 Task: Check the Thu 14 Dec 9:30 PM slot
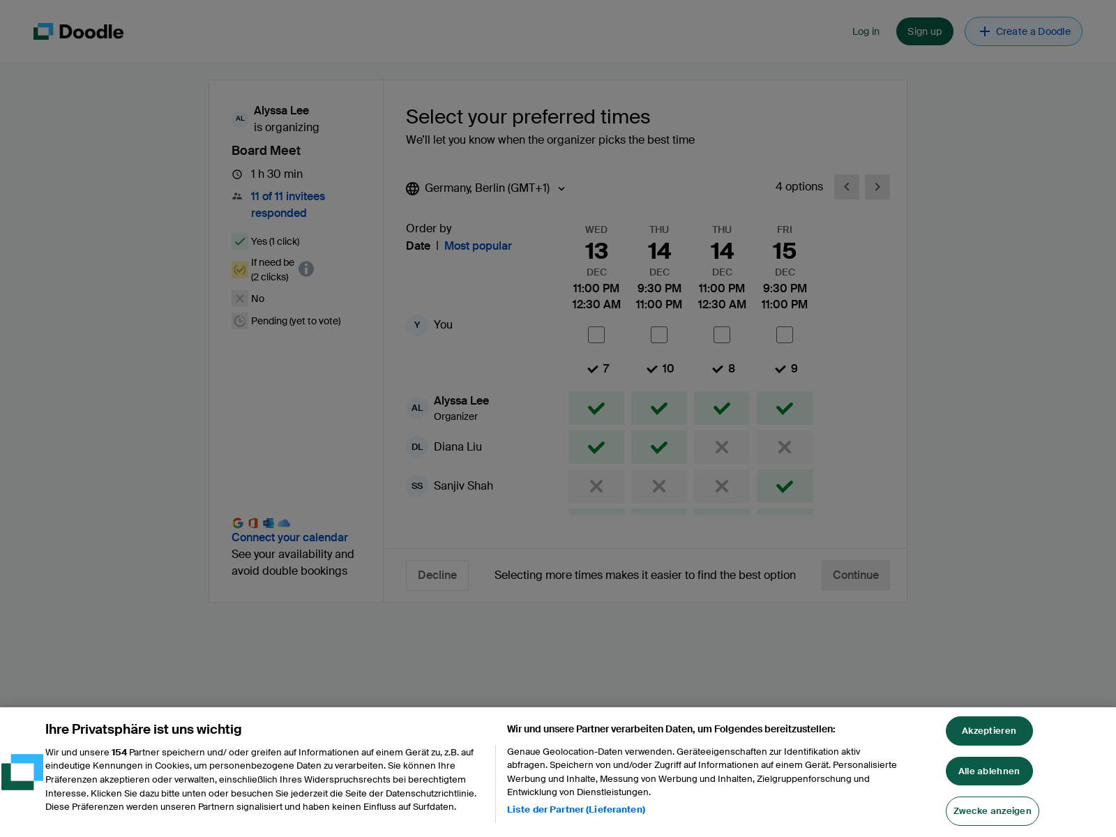click(659, 335)
